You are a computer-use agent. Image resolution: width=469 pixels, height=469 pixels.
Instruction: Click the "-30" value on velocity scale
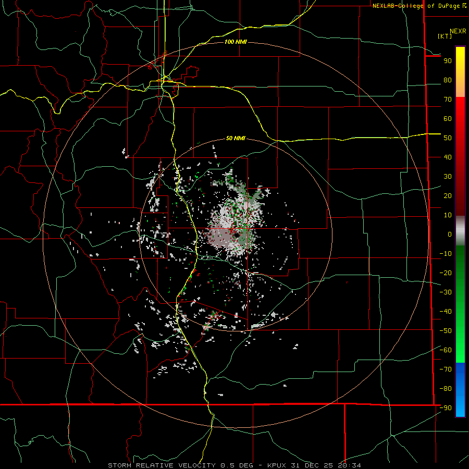pyautogui.click(x=446, y=292)
